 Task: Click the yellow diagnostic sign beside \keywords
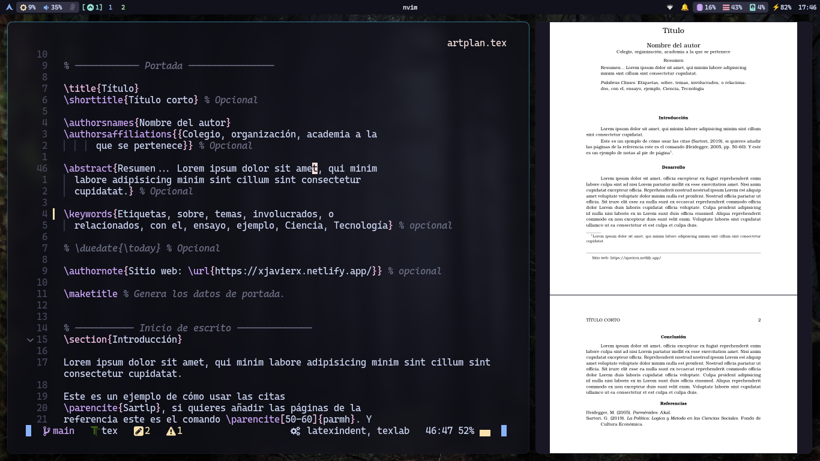click(53, 214)
